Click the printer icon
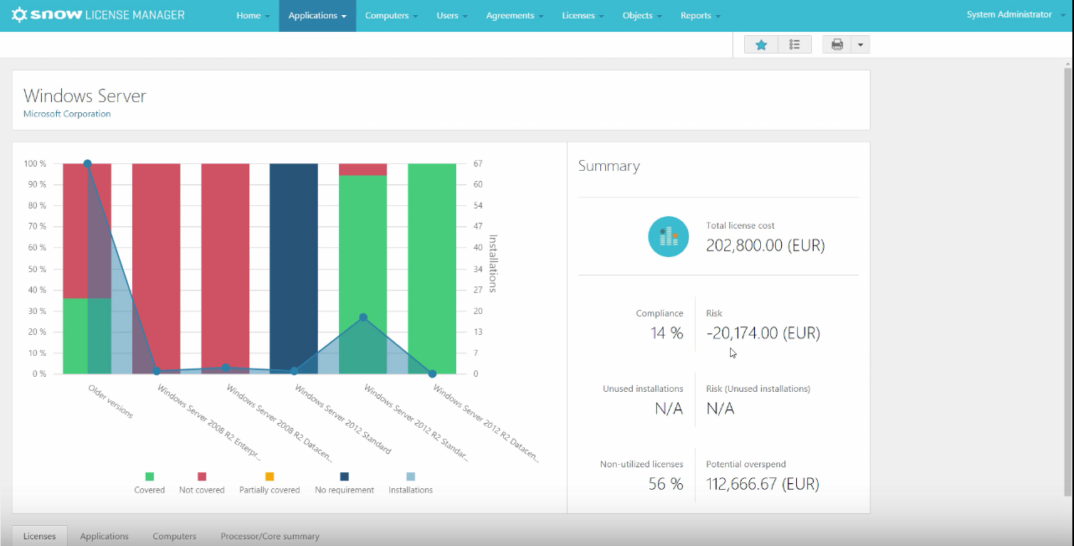 [x=836, y=45]
